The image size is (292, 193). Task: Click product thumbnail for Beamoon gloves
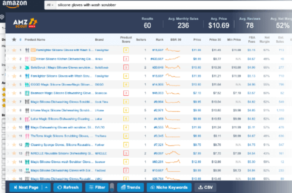[27, 93]
